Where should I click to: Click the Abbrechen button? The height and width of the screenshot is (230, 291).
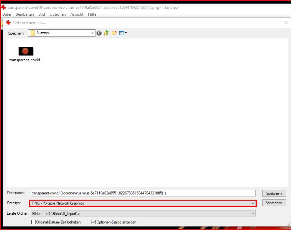[x=274, y=203]
